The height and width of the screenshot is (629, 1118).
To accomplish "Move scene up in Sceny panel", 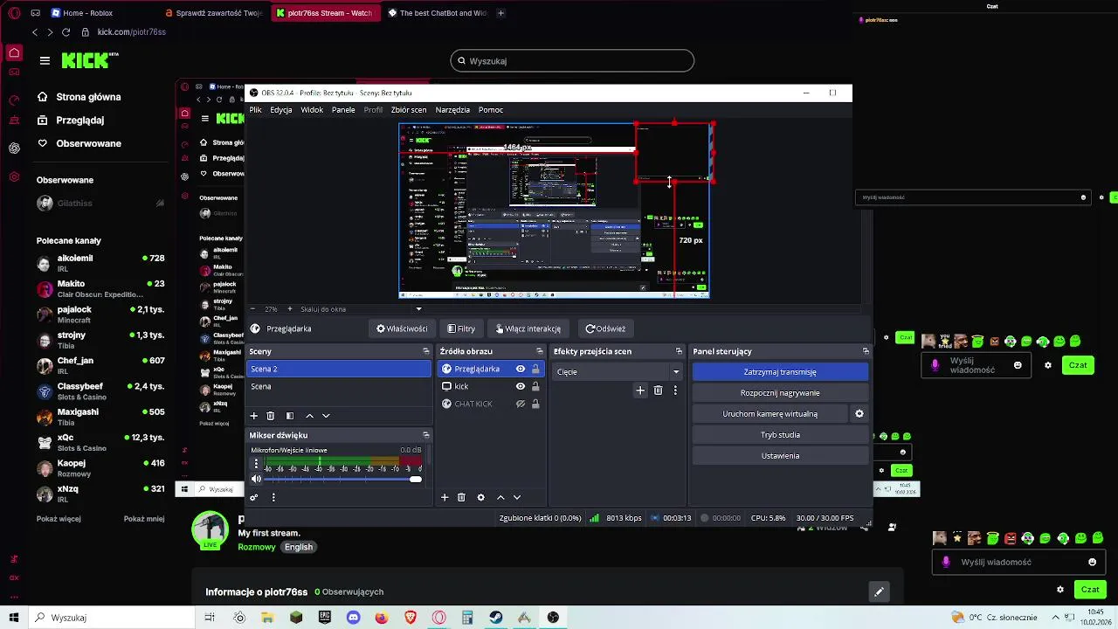I will [x=309, y=416].
